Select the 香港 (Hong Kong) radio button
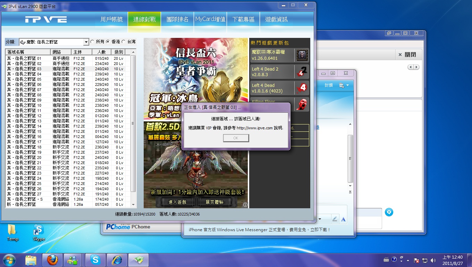This screenshot has height=267, width=472. (x=108, y=42)
